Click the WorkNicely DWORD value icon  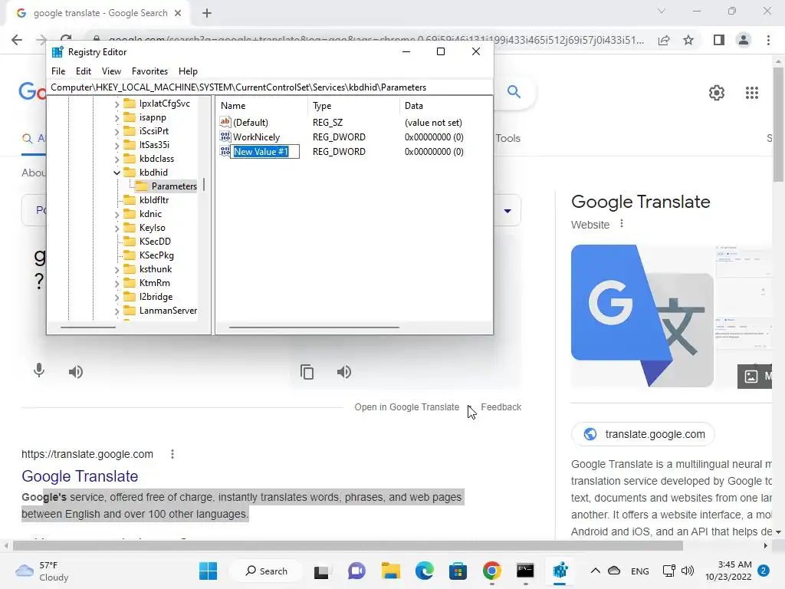(225, 137)
